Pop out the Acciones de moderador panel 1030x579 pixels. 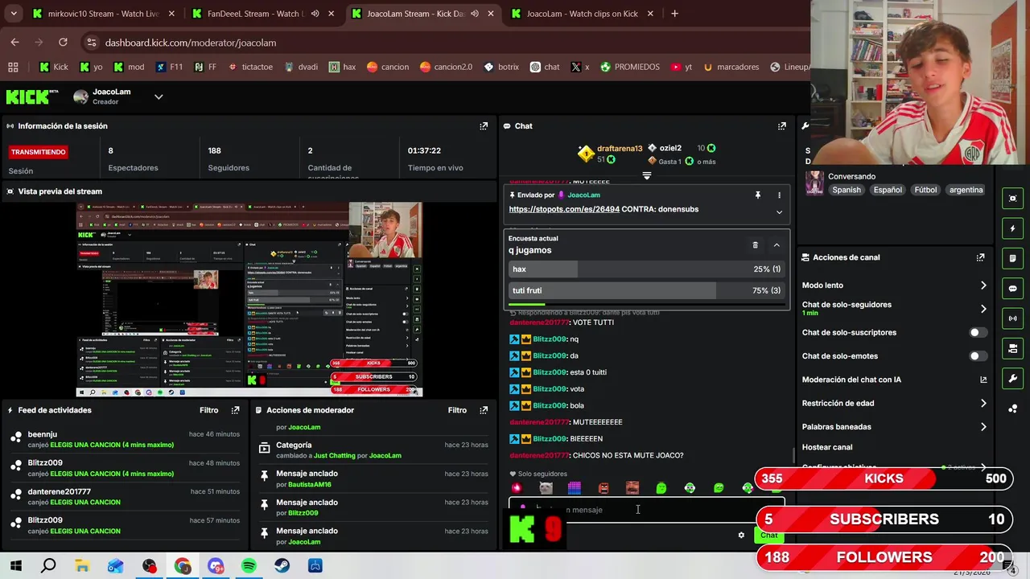(484, 410)
